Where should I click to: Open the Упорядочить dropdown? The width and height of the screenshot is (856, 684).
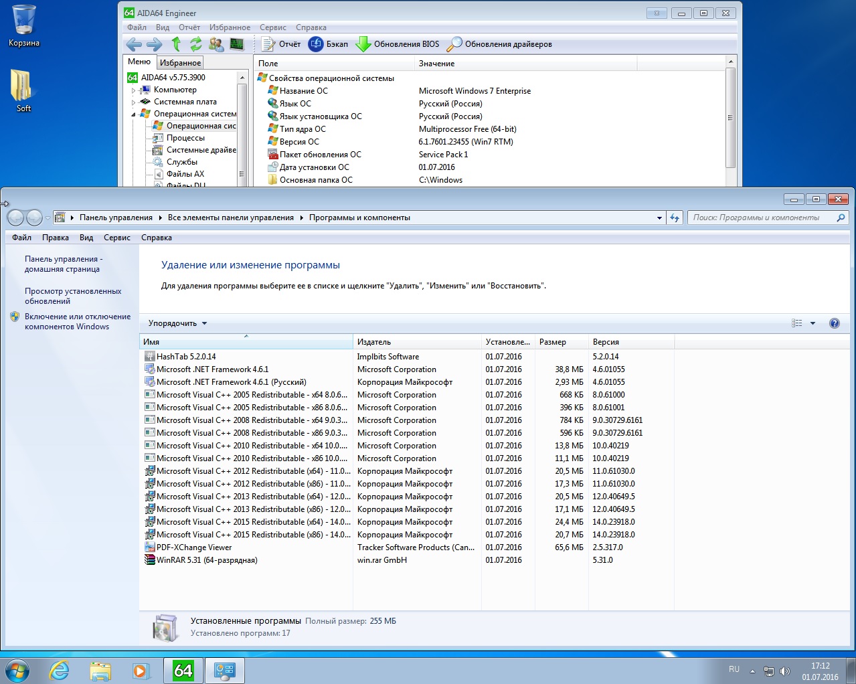(x=177, y=323)
